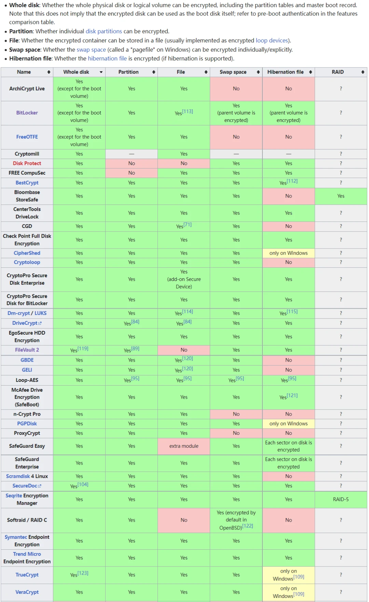Open the "swap space" link in the bullet list

91,50
